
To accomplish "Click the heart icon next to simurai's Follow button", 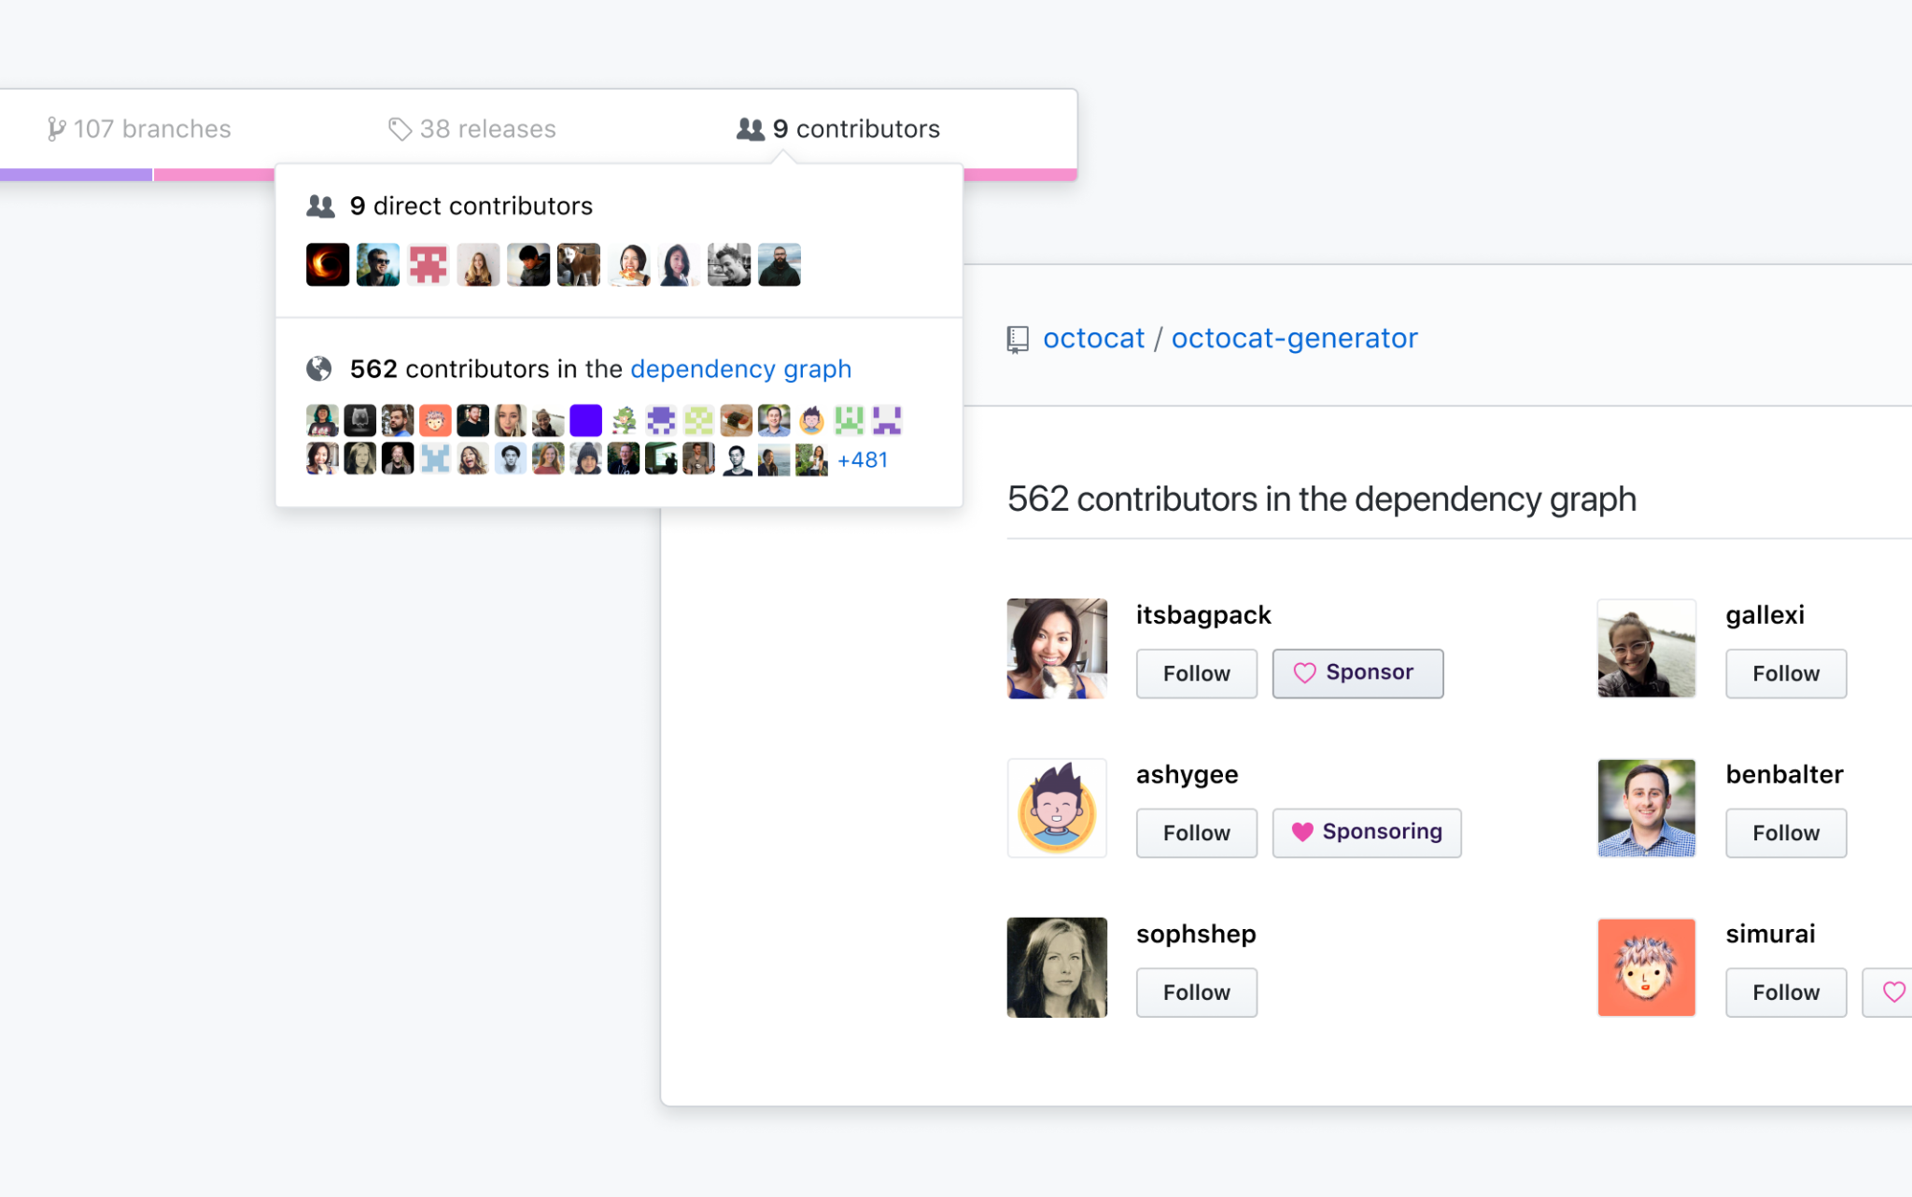I will pyautogui.click(x=1893, y=993).
